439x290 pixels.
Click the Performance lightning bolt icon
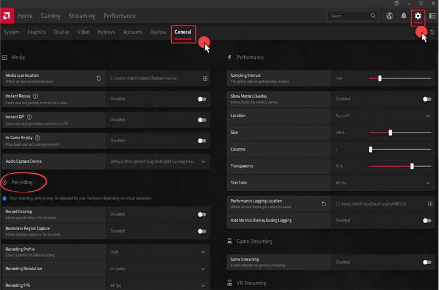[229, 58]
